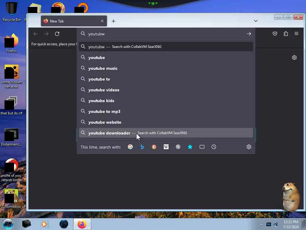Choose the 'youtube to mp3' suggestion
The image size is (306, 230).
[166, 111]
